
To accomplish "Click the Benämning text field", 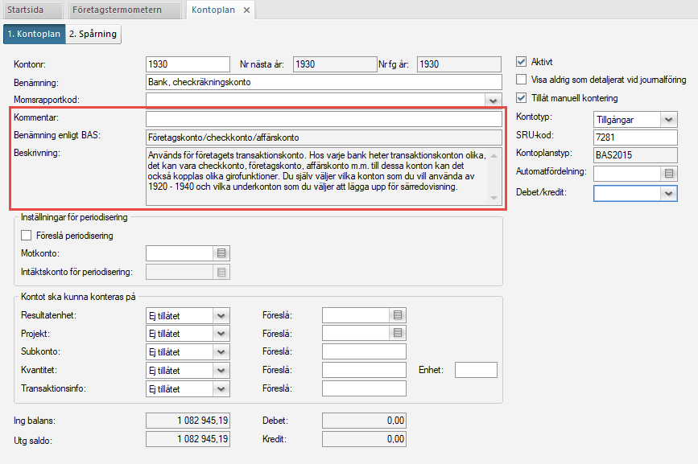I will [324, 82].
